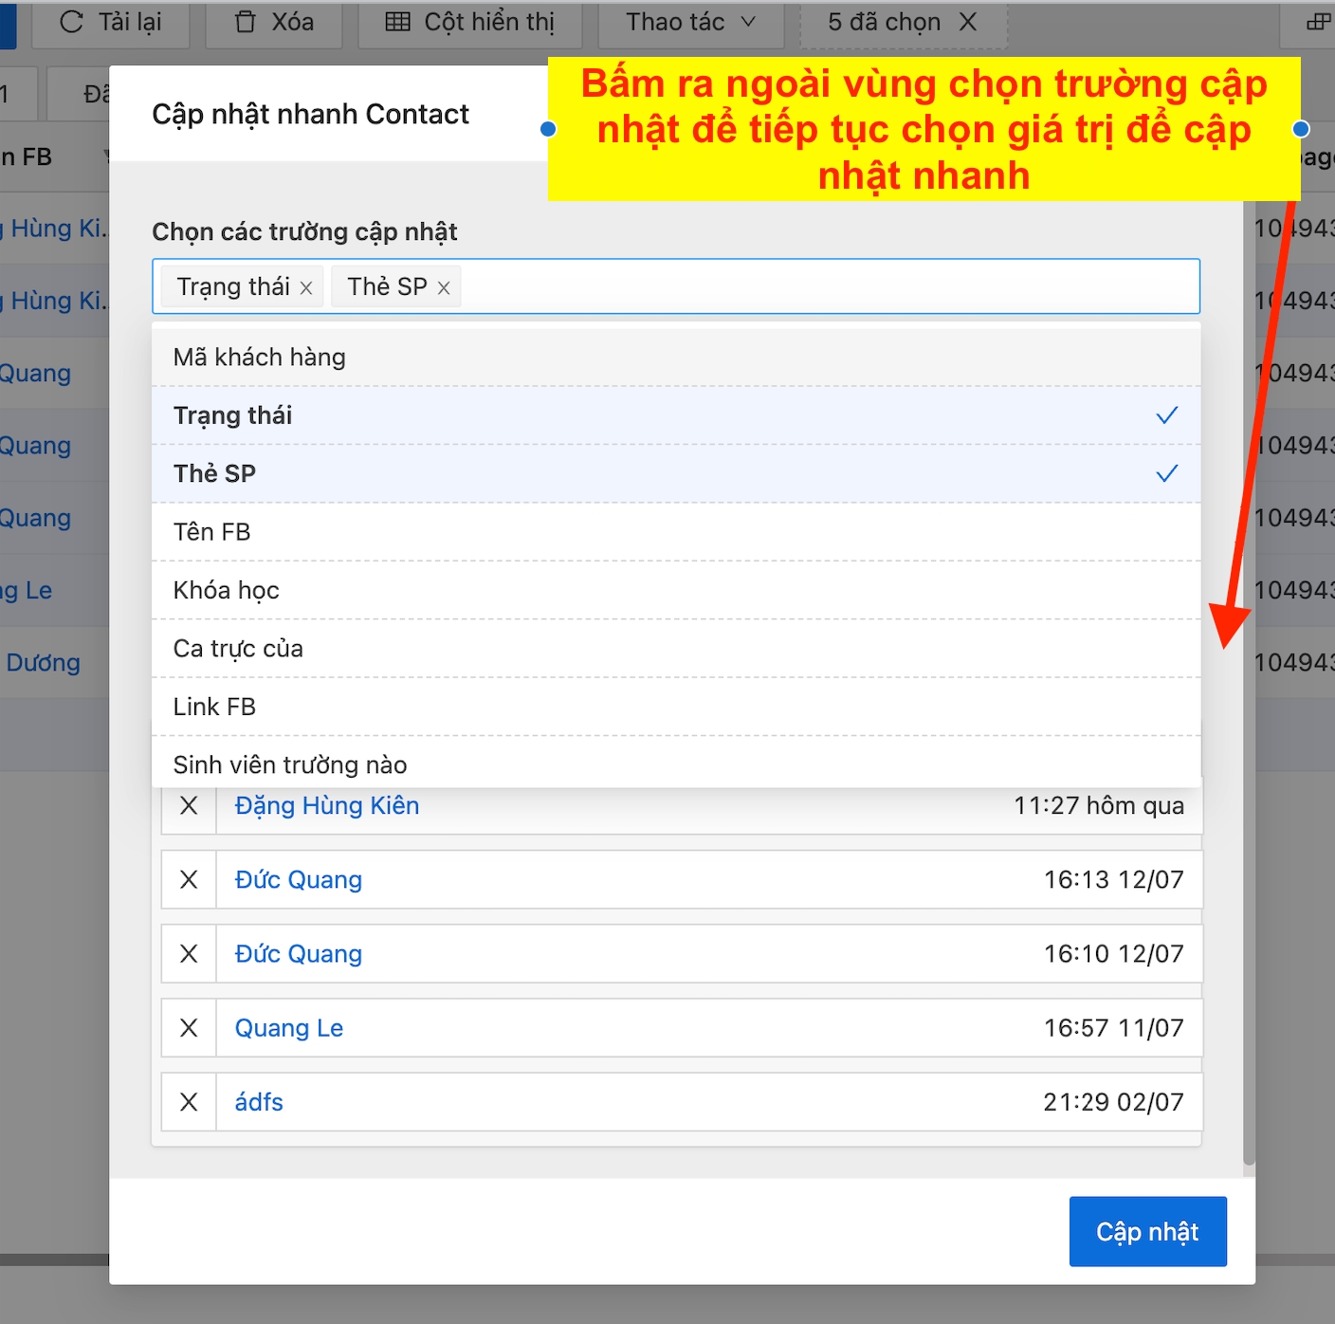
Task: Remove the Thẻ SP tag
Action: point(443,288)
